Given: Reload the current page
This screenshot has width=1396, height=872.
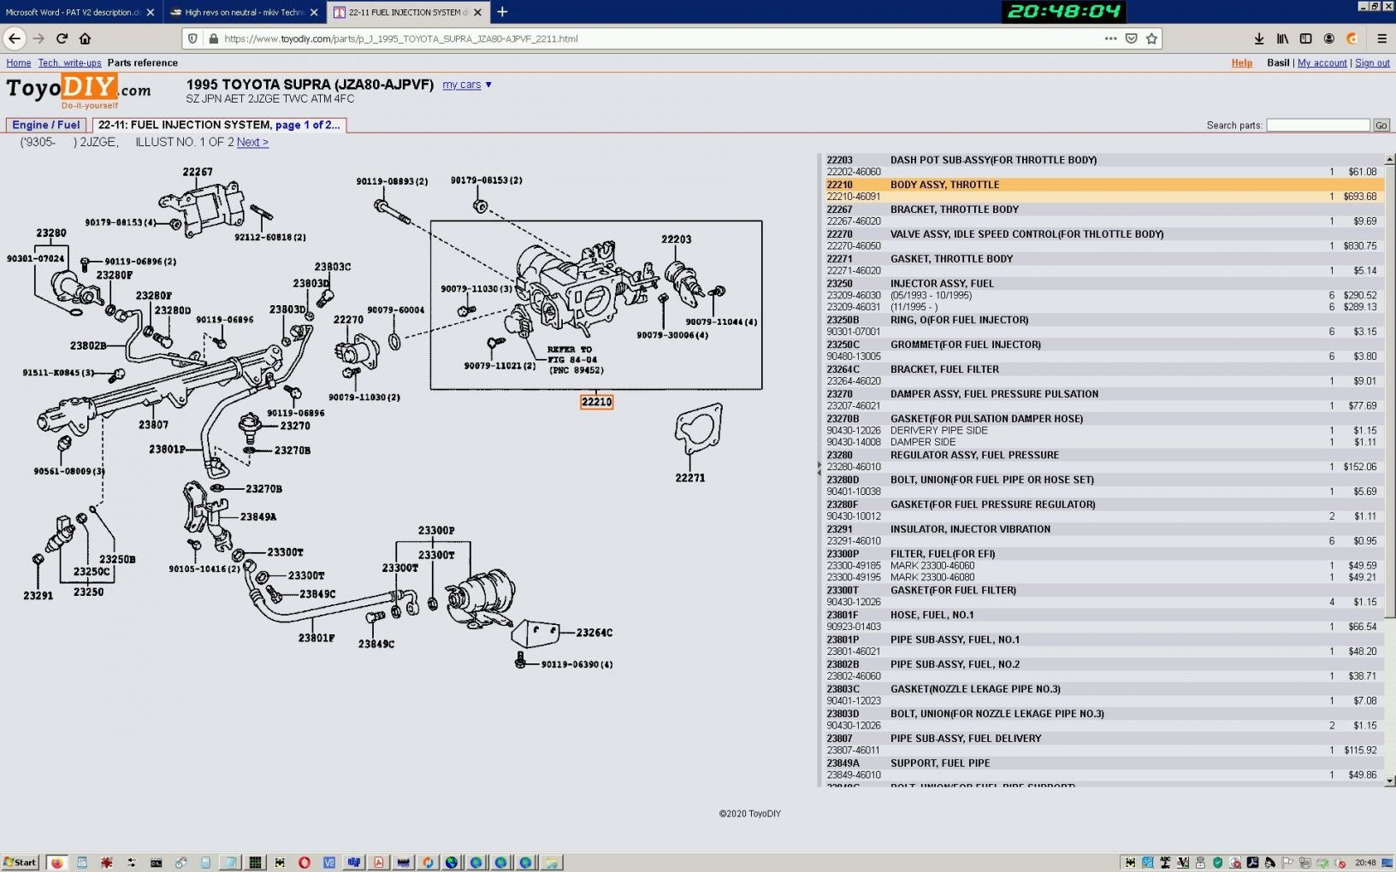Looking at the screenshot, I should (62, 38).
